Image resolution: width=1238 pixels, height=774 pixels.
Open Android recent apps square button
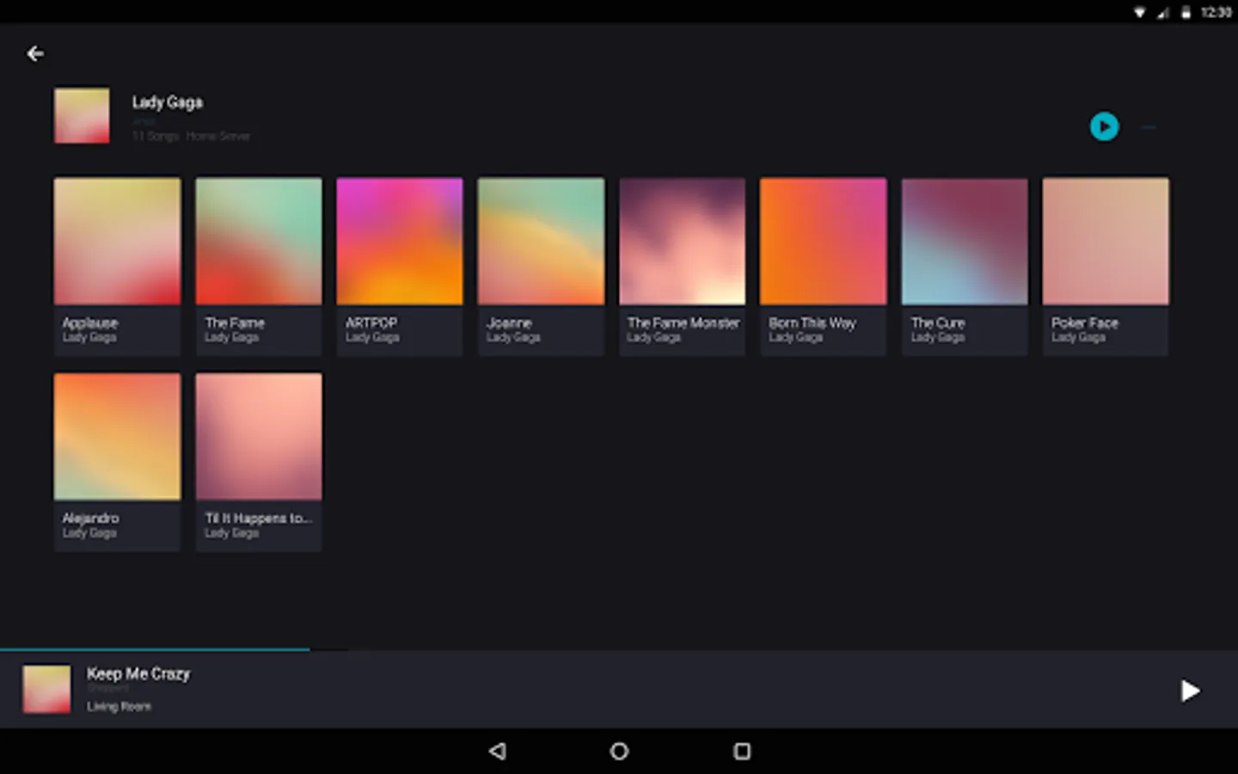tap(742, 751)
